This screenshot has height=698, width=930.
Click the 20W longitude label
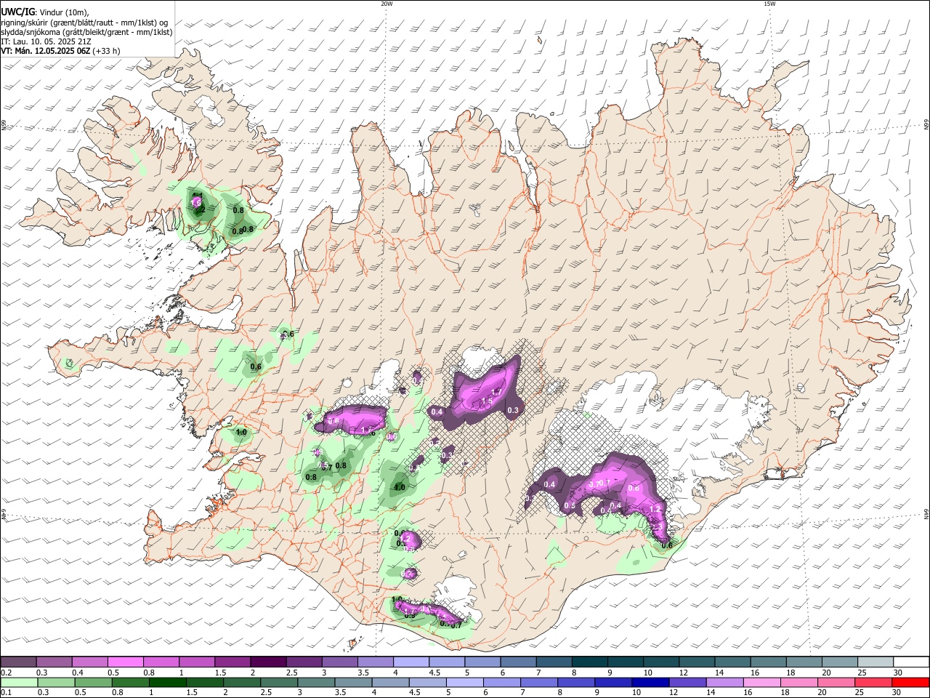click(x=387, y=4)
